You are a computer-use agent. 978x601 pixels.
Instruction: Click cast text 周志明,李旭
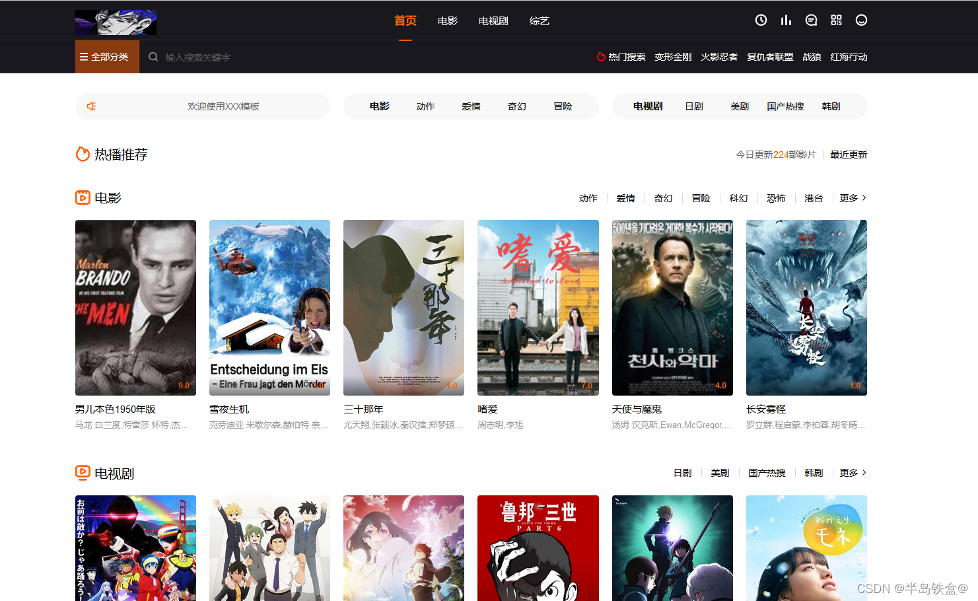pyautogui.click(x=501, y=425)
